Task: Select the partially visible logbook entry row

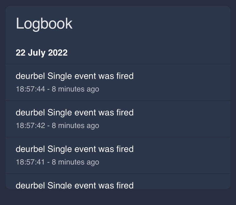Action: [177, 183]
